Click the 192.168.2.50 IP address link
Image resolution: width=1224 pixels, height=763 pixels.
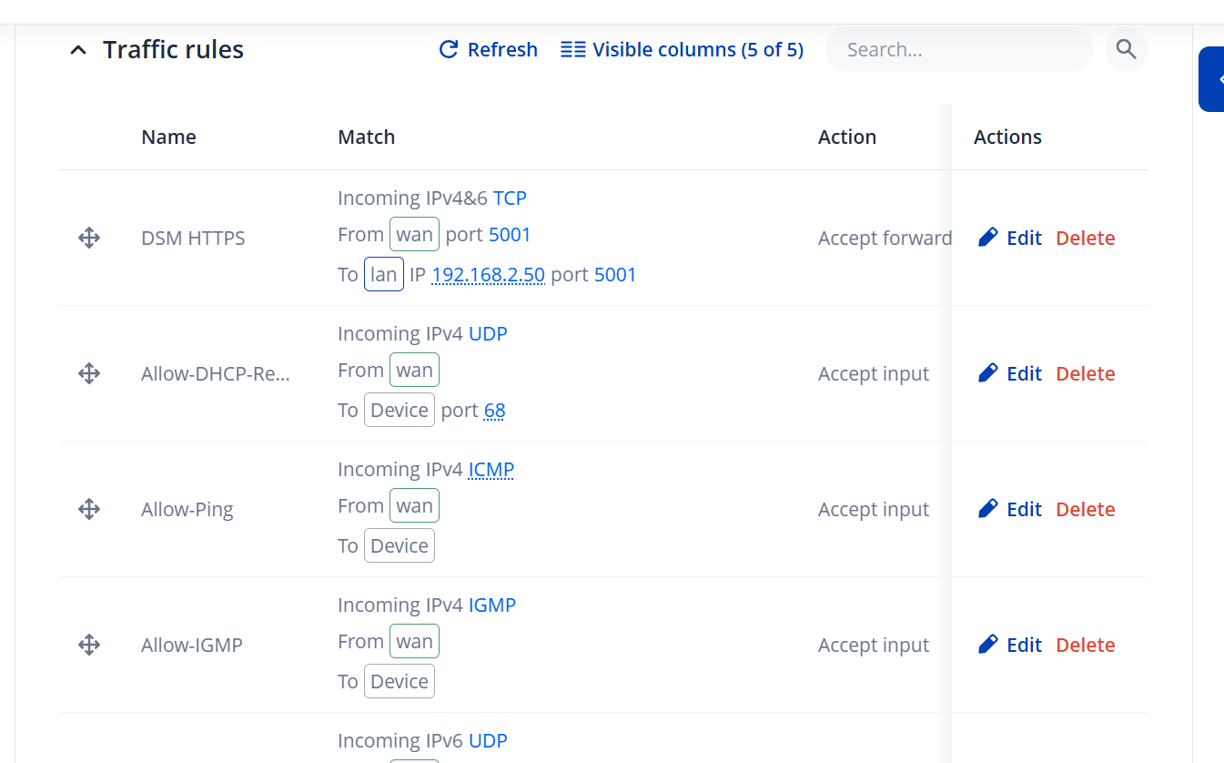(488, 275)
